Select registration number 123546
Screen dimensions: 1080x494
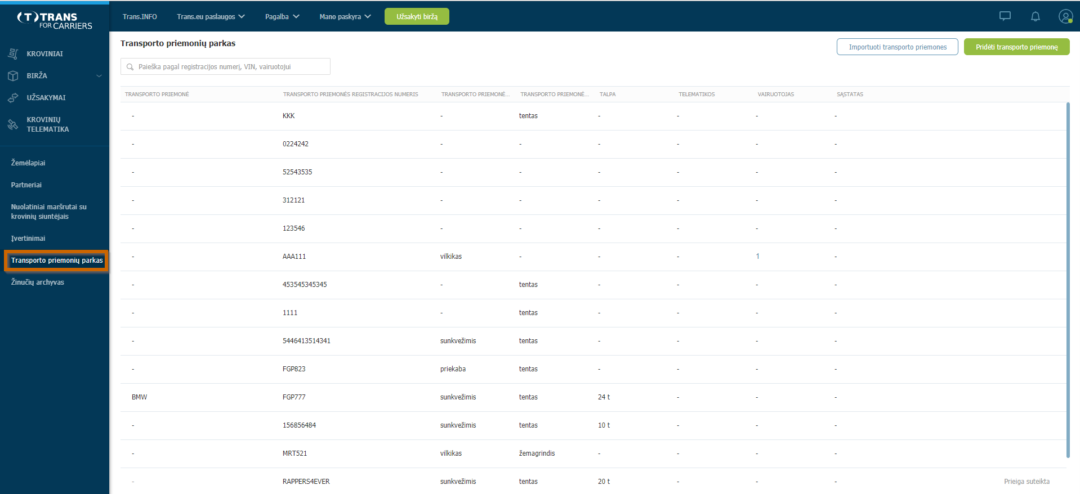pyautogui.click(x=293, y=228)
